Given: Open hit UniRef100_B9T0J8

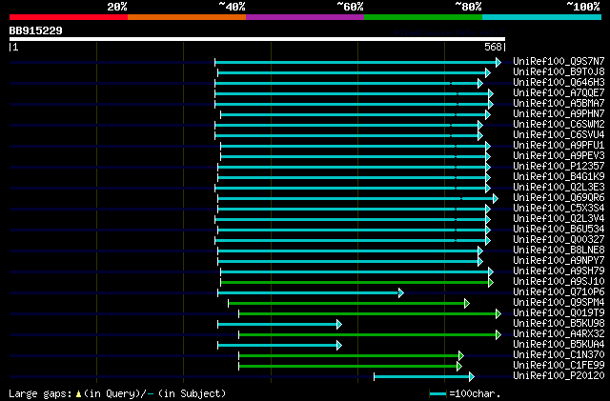Looking at the screenshot, I should click(559, 71).
